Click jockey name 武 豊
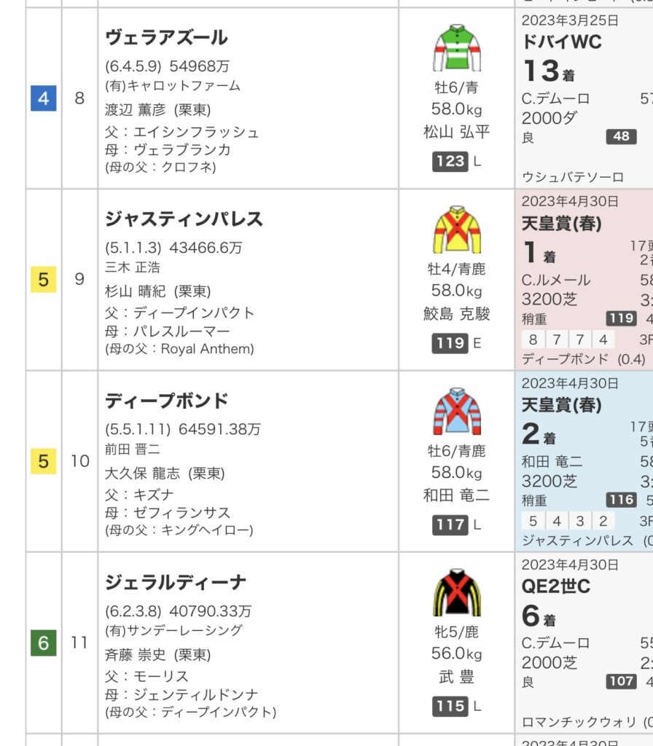The height and width of the screenshot is (746, 653). [x=457, y=677]
